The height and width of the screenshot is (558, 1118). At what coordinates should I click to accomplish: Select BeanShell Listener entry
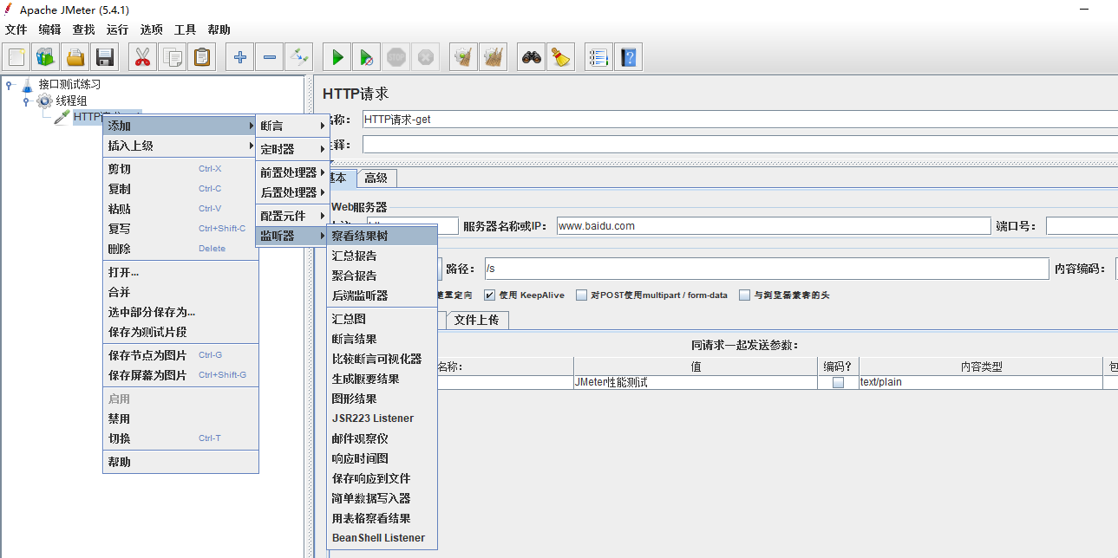pyautogui.click(x=382, y=538)
